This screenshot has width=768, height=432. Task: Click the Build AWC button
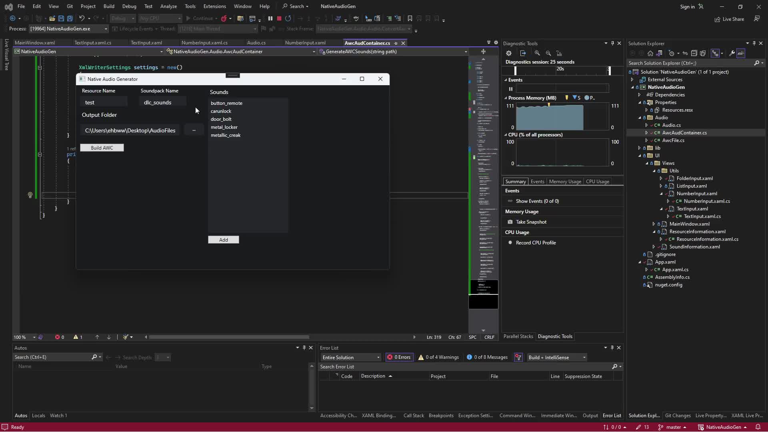[102, 148]
